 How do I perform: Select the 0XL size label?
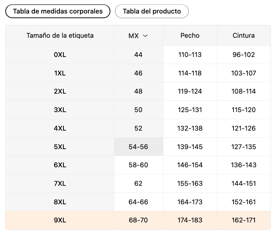pos(60,55)
